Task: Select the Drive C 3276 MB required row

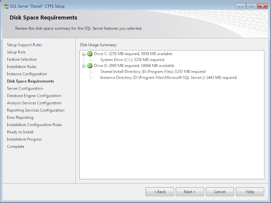Action: click(x=133, y=54)
